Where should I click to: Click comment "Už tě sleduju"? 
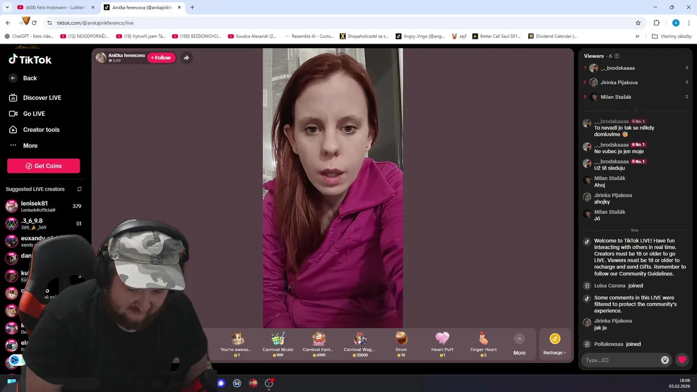[609, 168]
